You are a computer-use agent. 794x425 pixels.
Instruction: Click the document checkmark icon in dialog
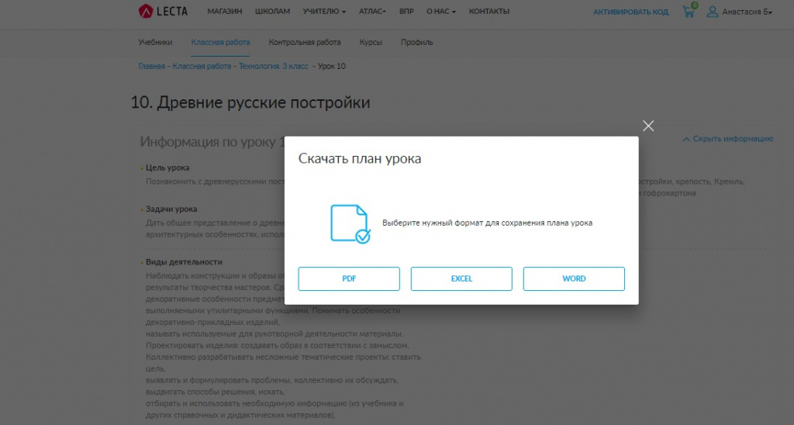click(x=350, y=224)
